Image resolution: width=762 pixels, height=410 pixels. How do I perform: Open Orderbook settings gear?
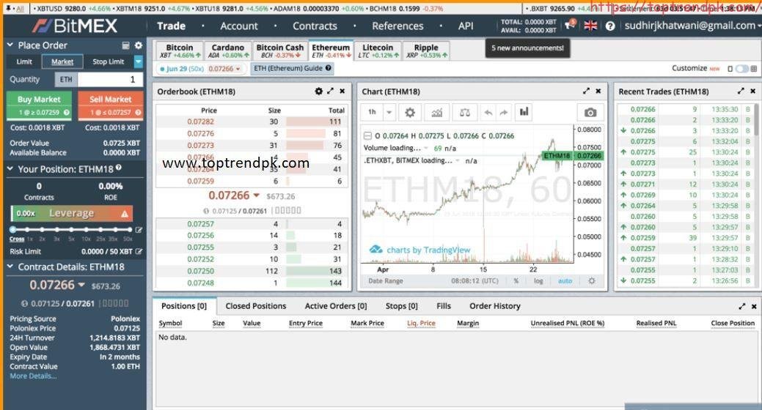(x=319, y=92)
